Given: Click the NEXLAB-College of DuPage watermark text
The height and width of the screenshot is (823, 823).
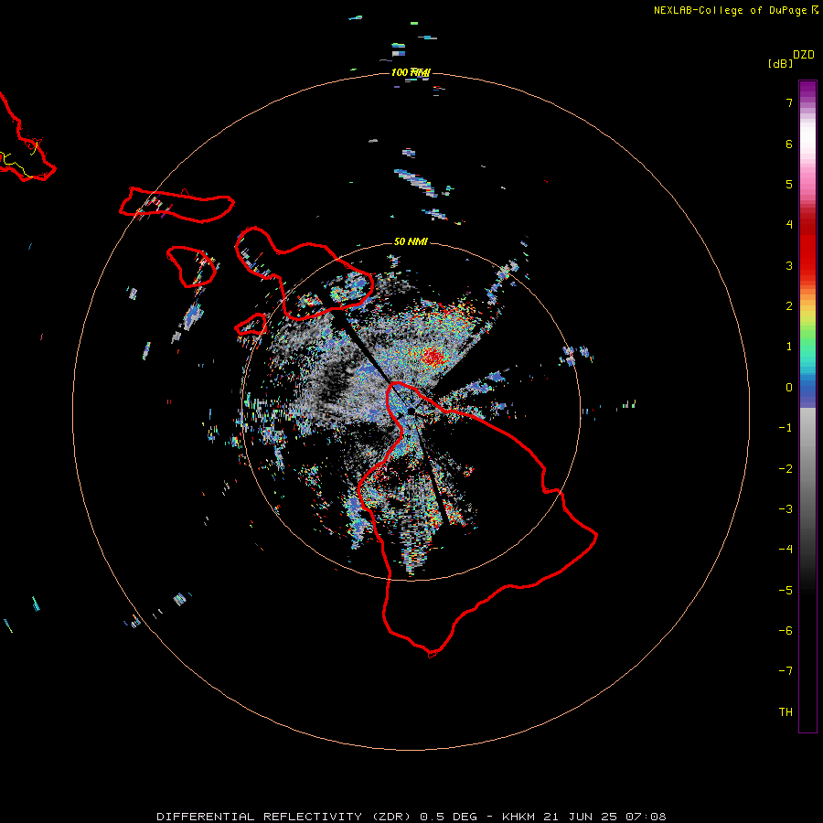Looking at the screenshot, I should coord(736,10).
